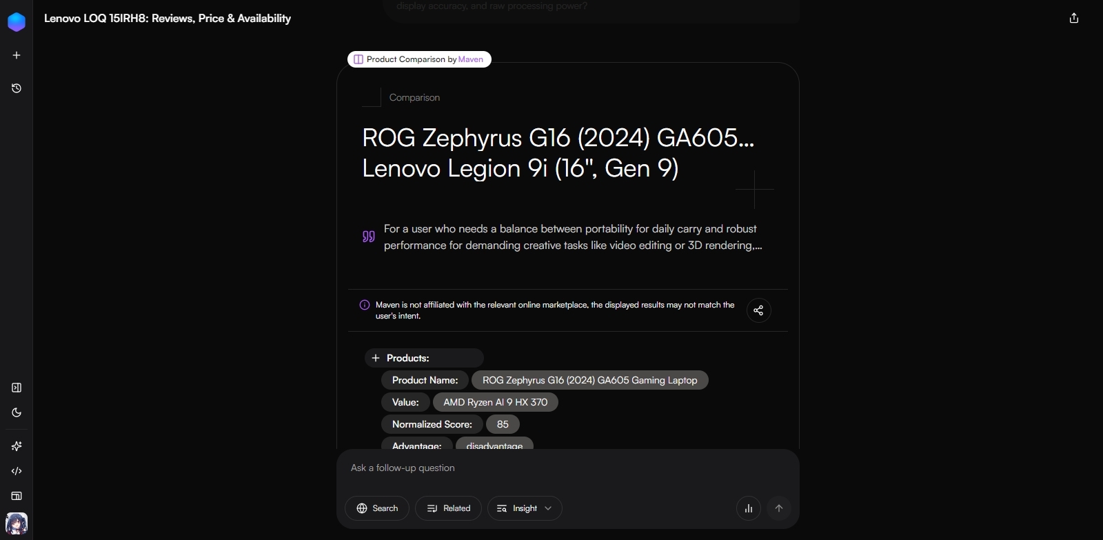The width and height of the screenshot is (1103, 540).
Task: Share the comparison via share nodes icon
Action: 758,310
